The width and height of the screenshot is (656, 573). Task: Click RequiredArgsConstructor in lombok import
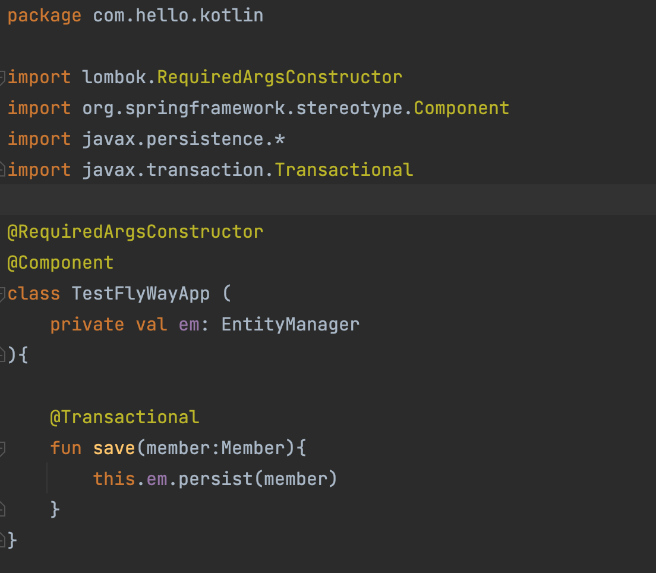279,77
